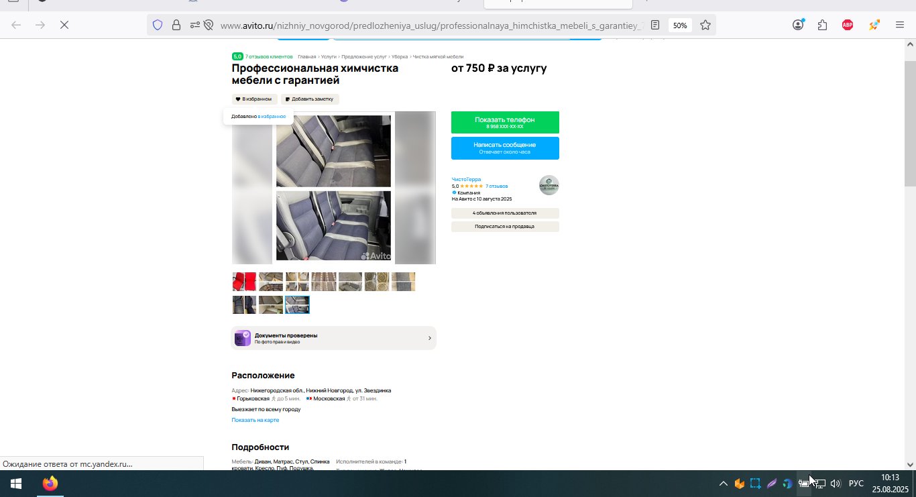The image size is (916, 497).
Task: Stop page loading with the X button
Action: click(64, 25)
